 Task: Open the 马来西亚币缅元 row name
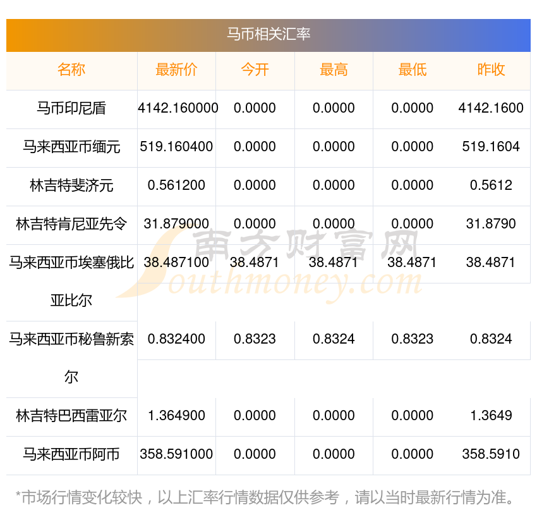coord(71,147)
